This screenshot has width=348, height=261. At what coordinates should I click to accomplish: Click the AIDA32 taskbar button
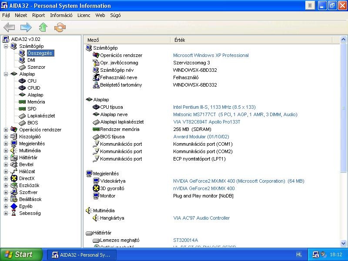[81, 254]
